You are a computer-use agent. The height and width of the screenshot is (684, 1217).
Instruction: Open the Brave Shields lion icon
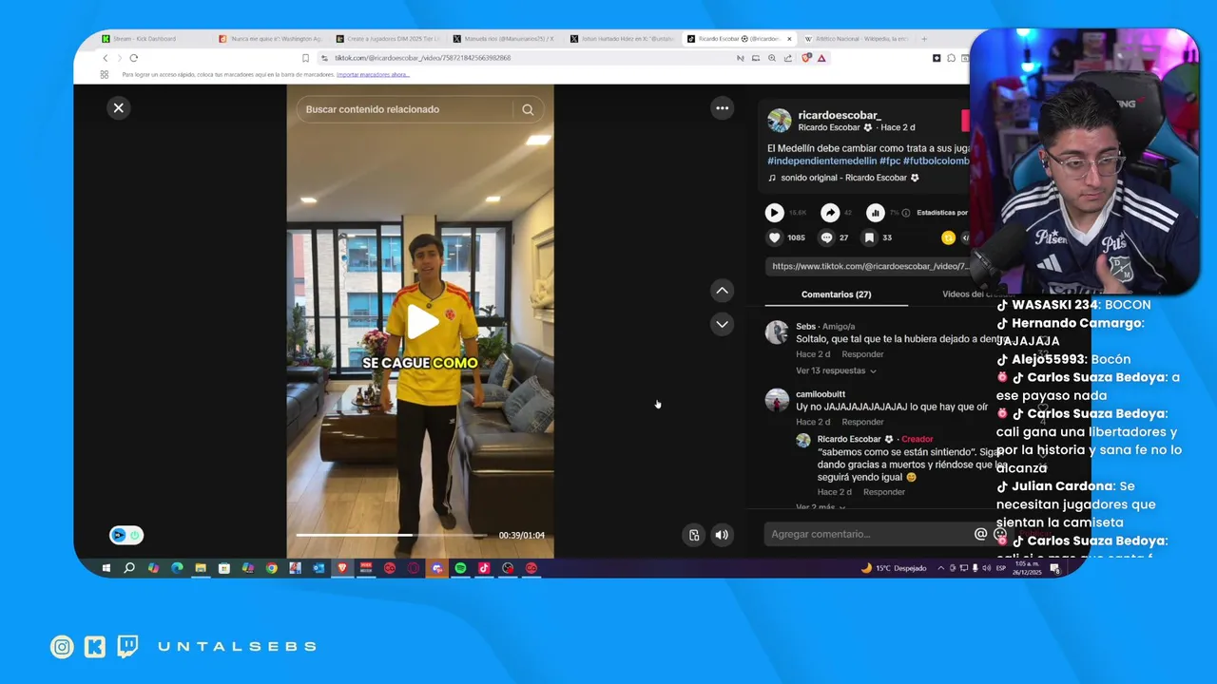click(x=806, y=58)
